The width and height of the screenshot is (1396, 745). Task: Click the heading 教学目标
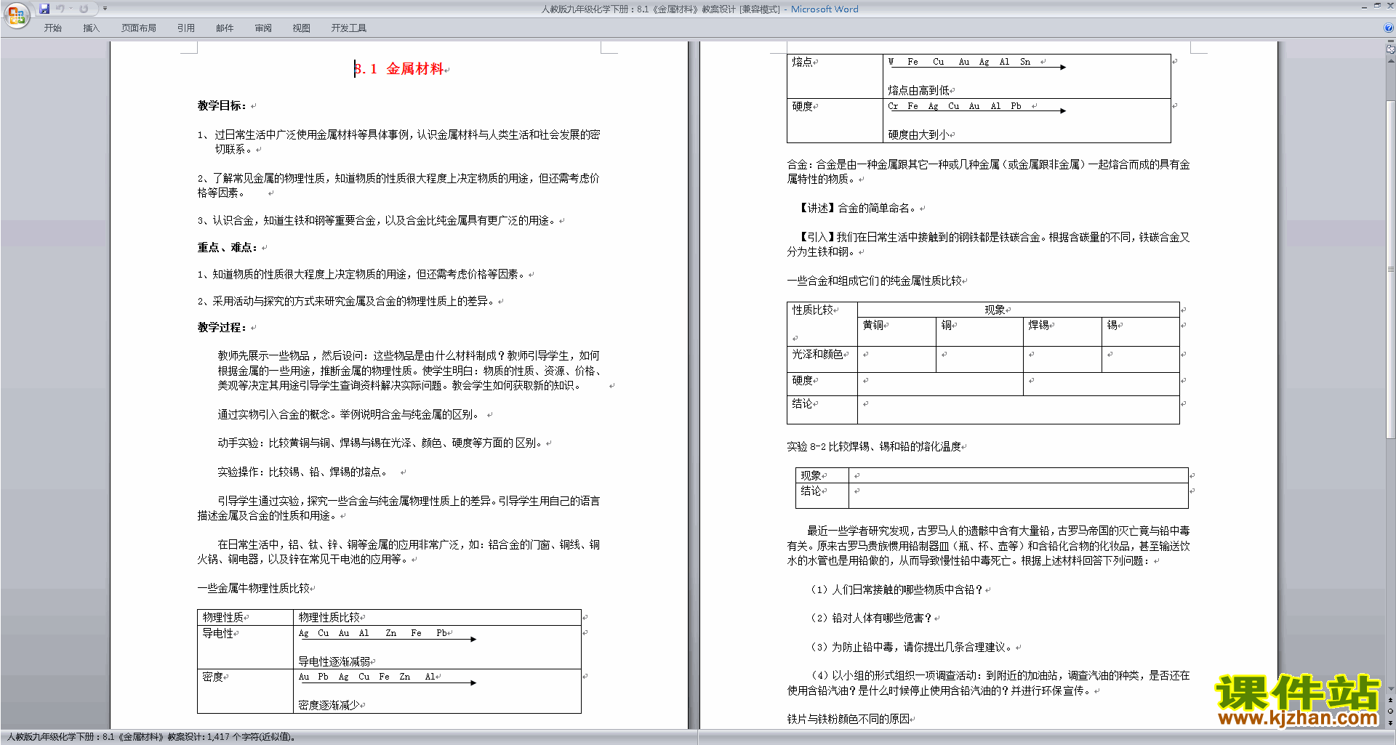222,105
